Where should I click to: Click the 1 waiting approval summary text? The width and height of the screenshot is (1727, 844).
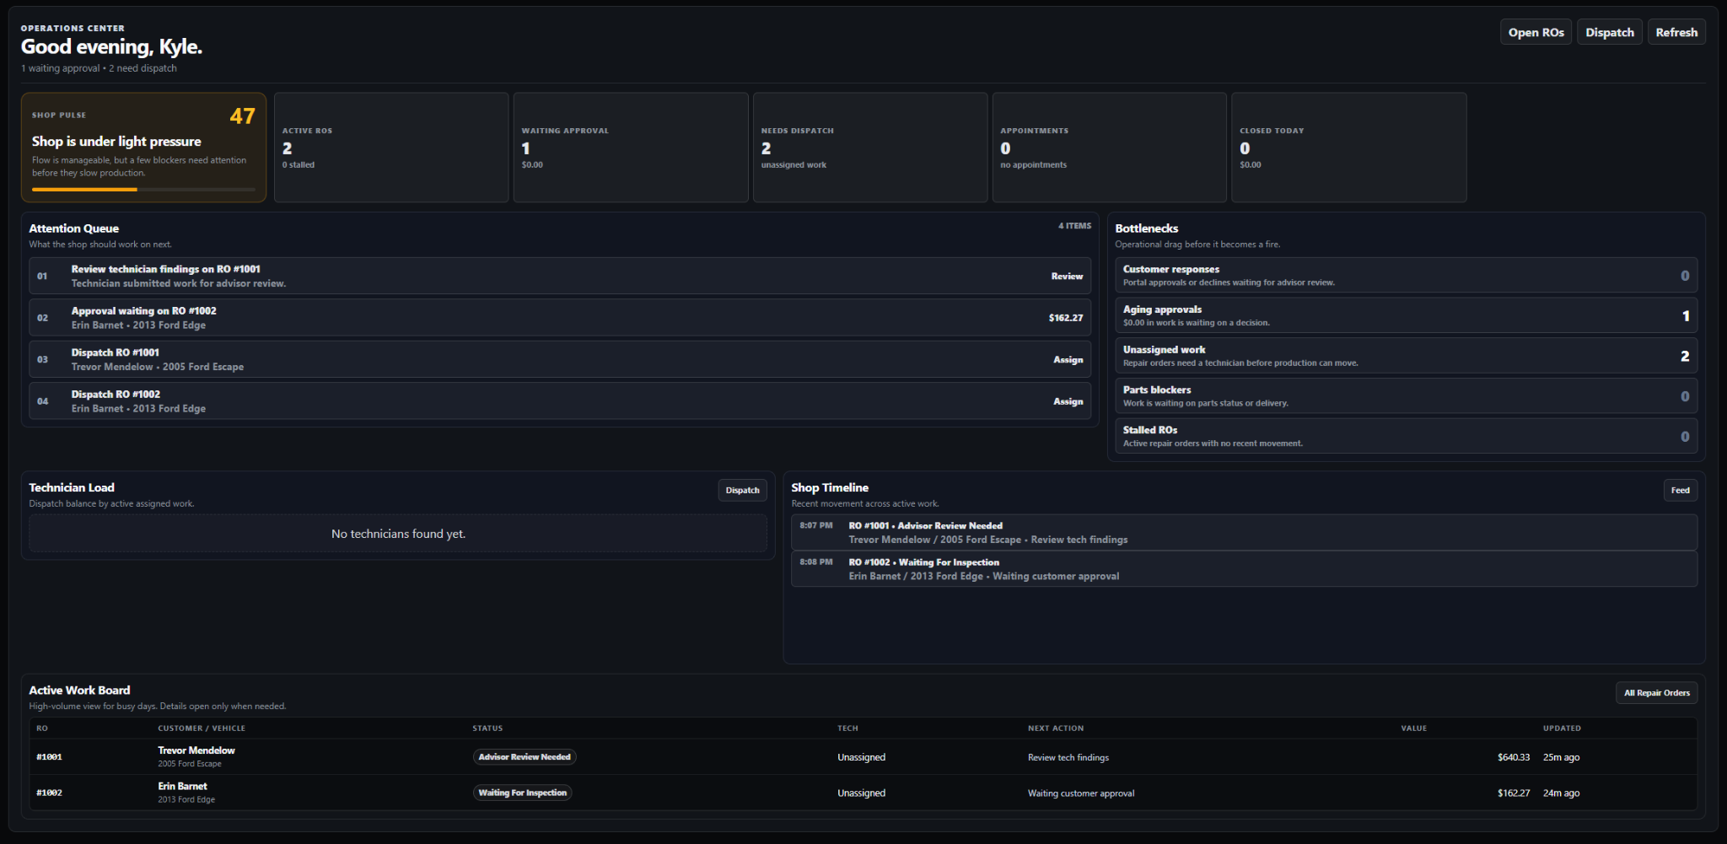pos(60,68)
